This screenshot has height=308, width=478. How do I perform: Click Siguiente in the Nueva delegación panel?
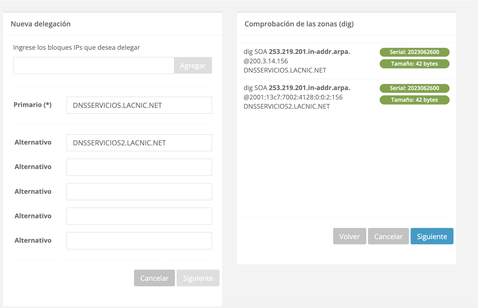(x=198, y=278)
